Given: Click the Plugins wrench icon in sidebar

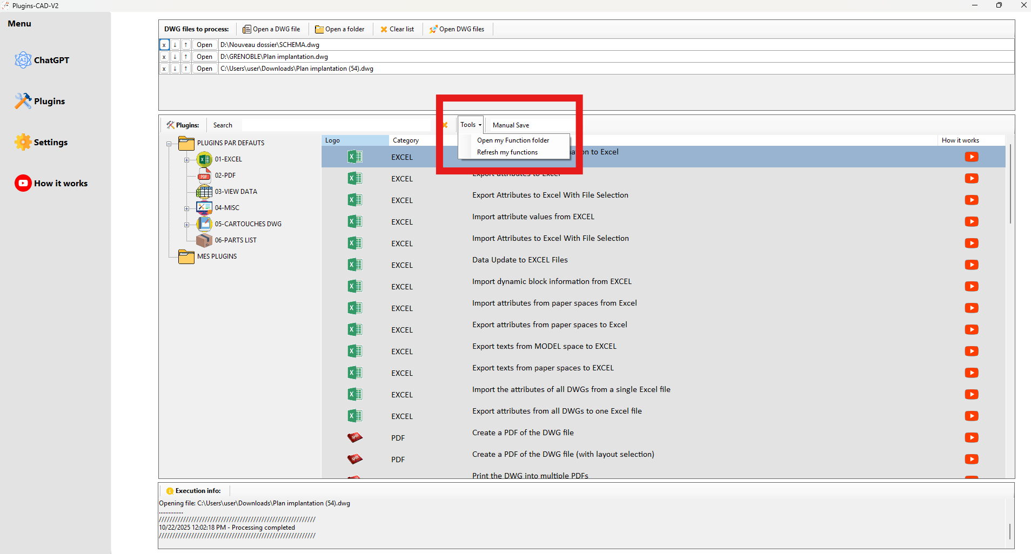Looking at the screenshot, I should click(23, 101).
